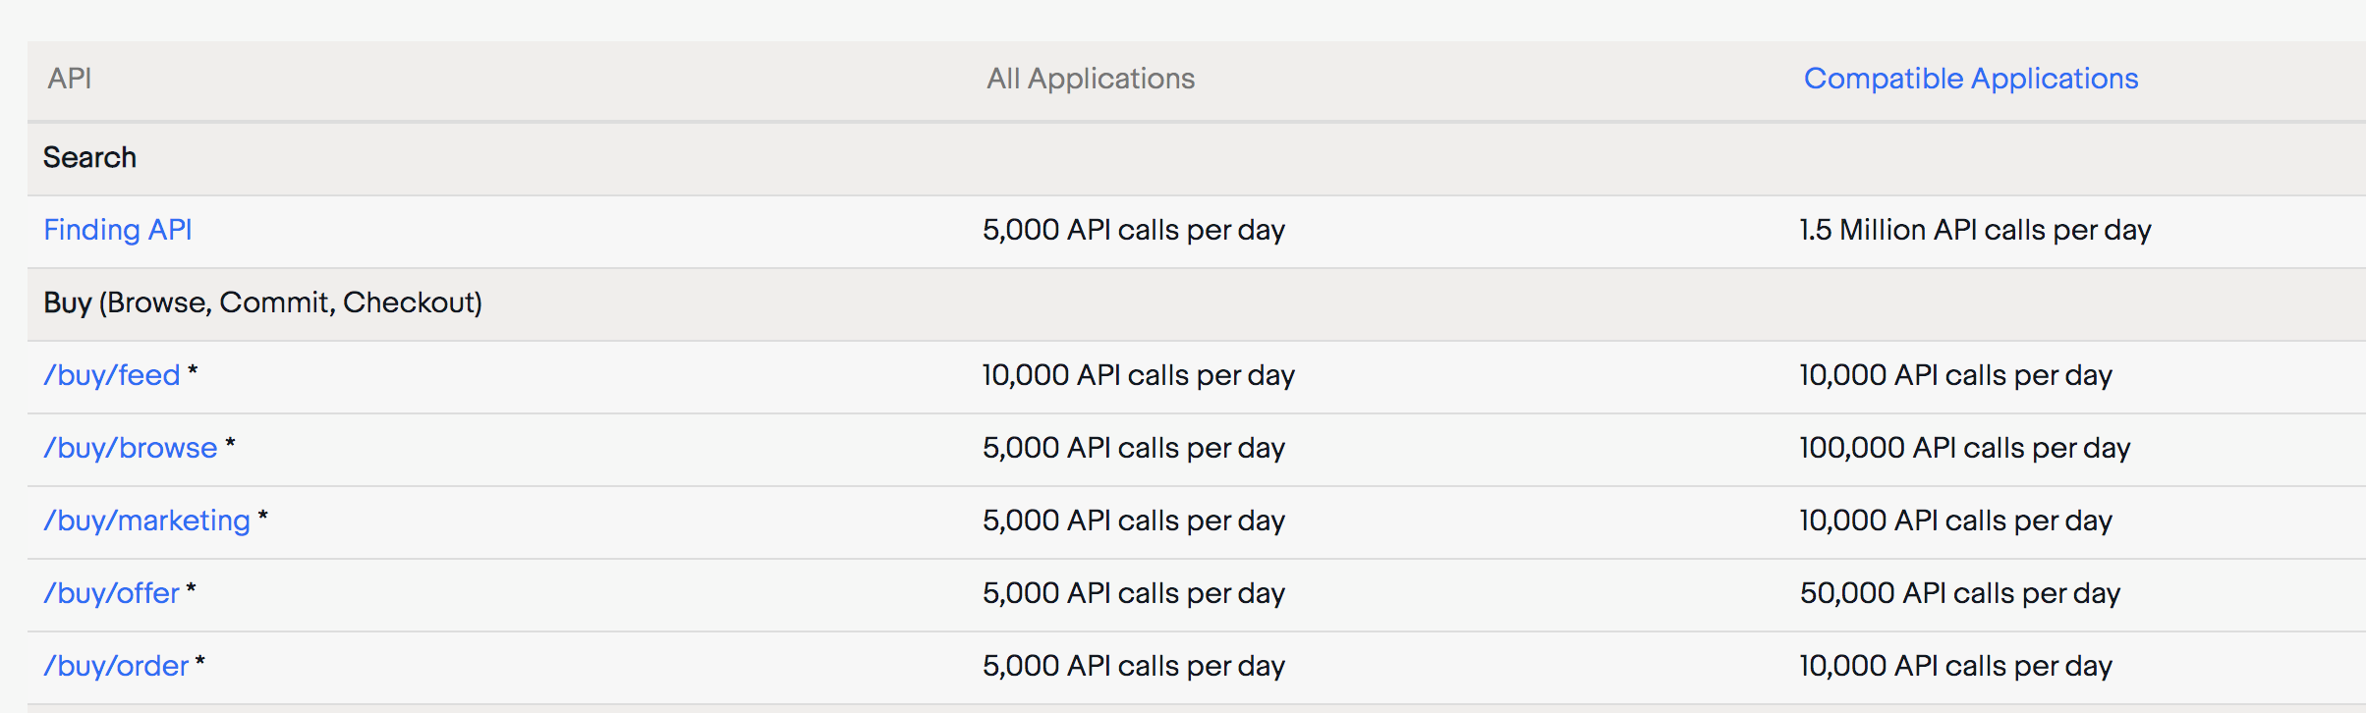Viewport: 2366px width, 713px height.
Task: Click the All Applications column header
Action: pos(1091,79)
